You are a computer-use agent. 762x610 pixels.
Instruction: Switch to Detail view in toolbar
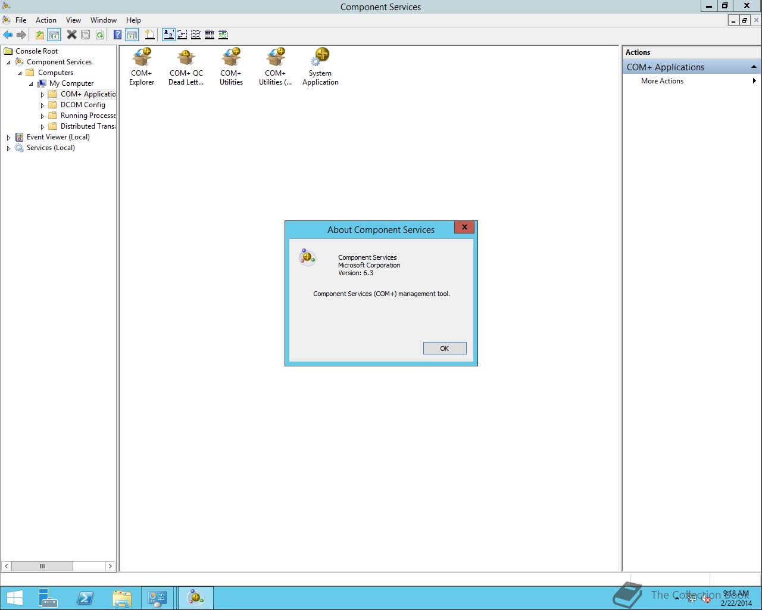(210, 35)
